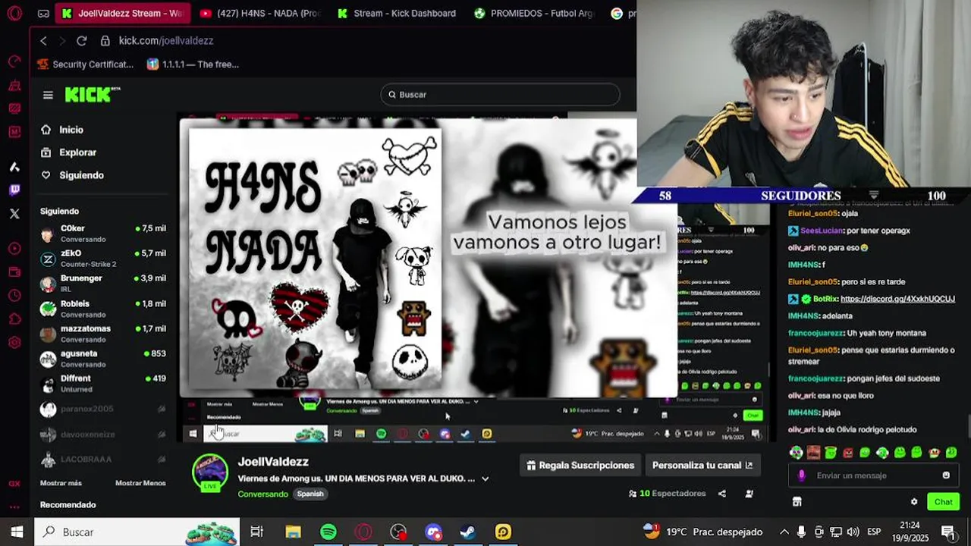
Task: Open zEkO's channel from following list
Action: [x=103, y=259]
